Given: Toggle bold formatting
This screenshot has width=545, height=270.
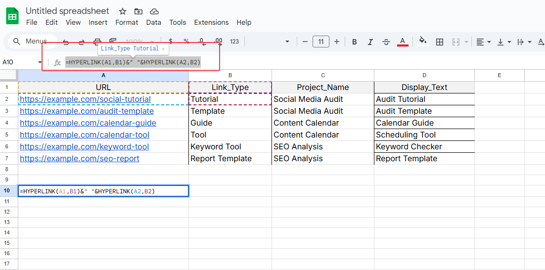Looking at the screenshot, I should [x=354, y=42].
